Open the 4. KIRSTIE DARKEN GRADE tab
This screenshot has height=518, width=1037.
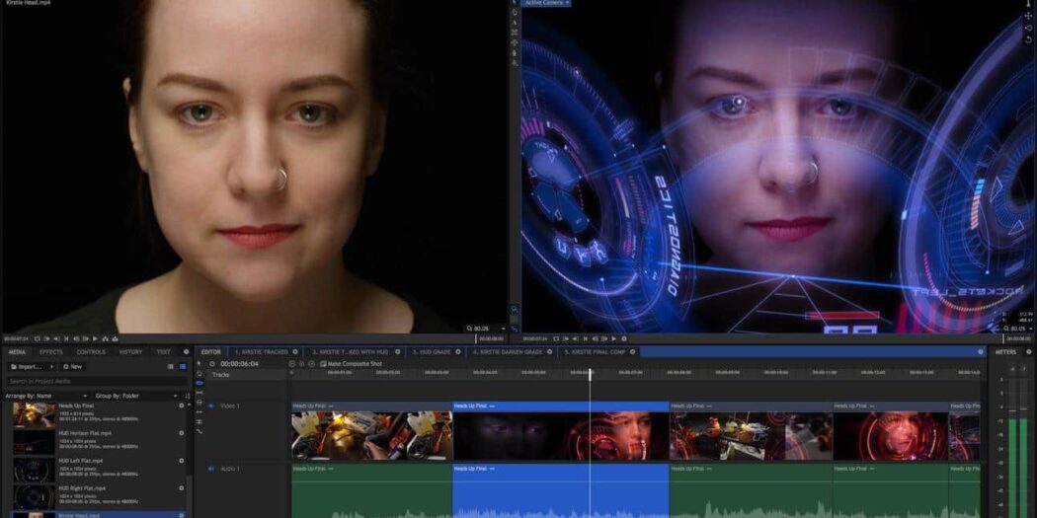[508, 352]
